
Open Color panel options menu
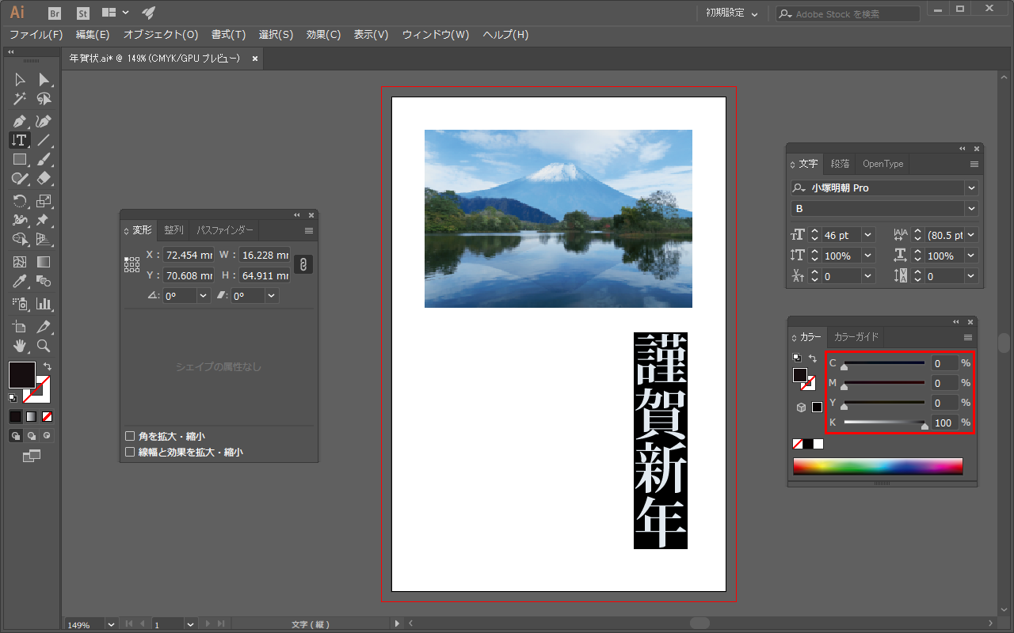tap(968, 338)
